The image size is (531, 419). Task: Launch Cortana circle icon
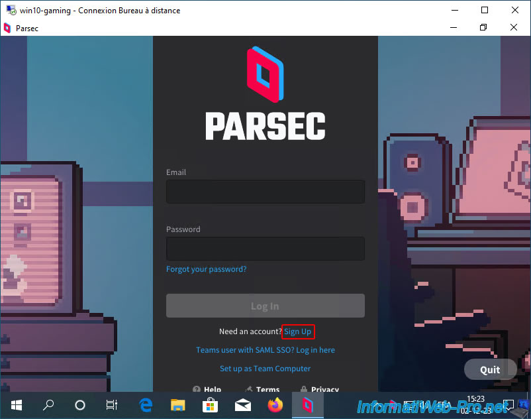tap(80, 405)
